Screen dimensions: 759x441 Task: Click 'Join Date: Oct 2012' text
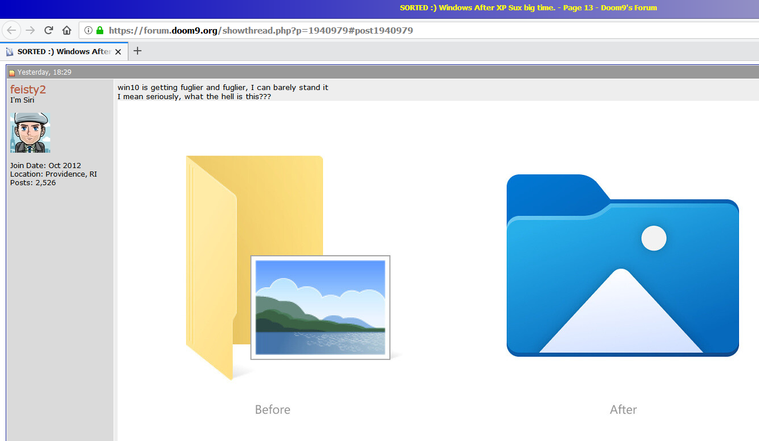[46, 166]
